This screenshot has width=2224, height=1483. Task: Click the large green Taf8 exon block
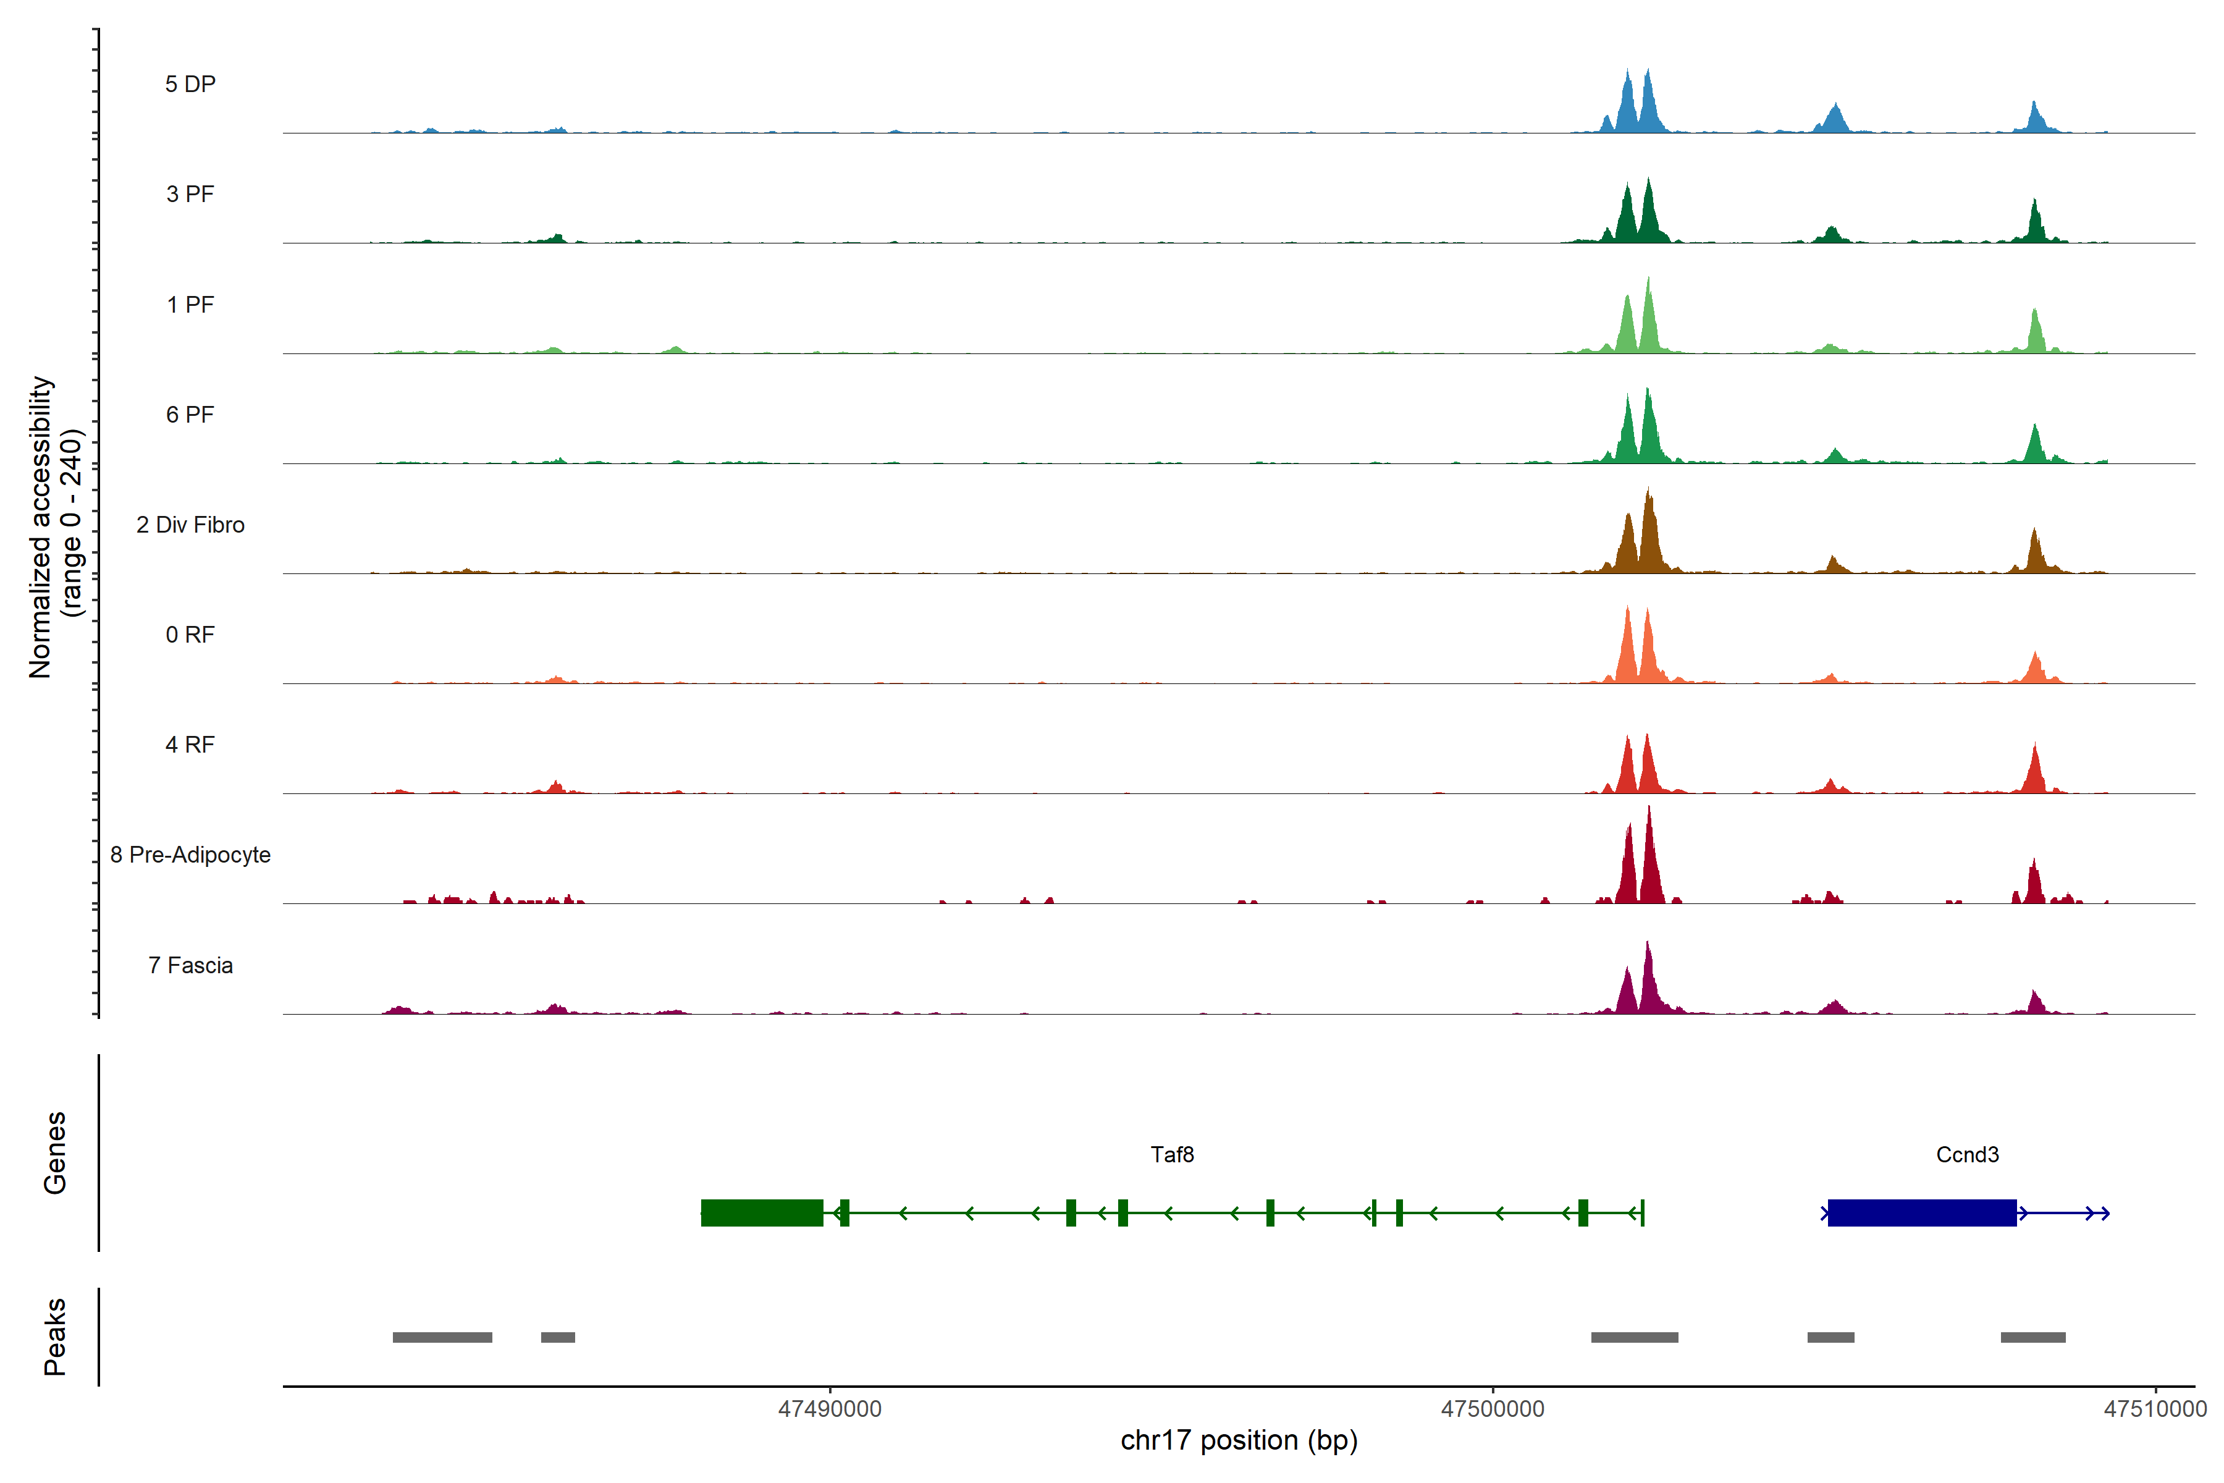(761, 1212)
